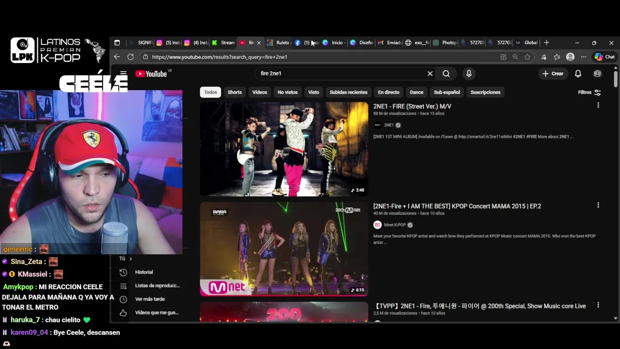
Task: Switch to the SIGNIFI browser tab
Action: coord(141,43)
